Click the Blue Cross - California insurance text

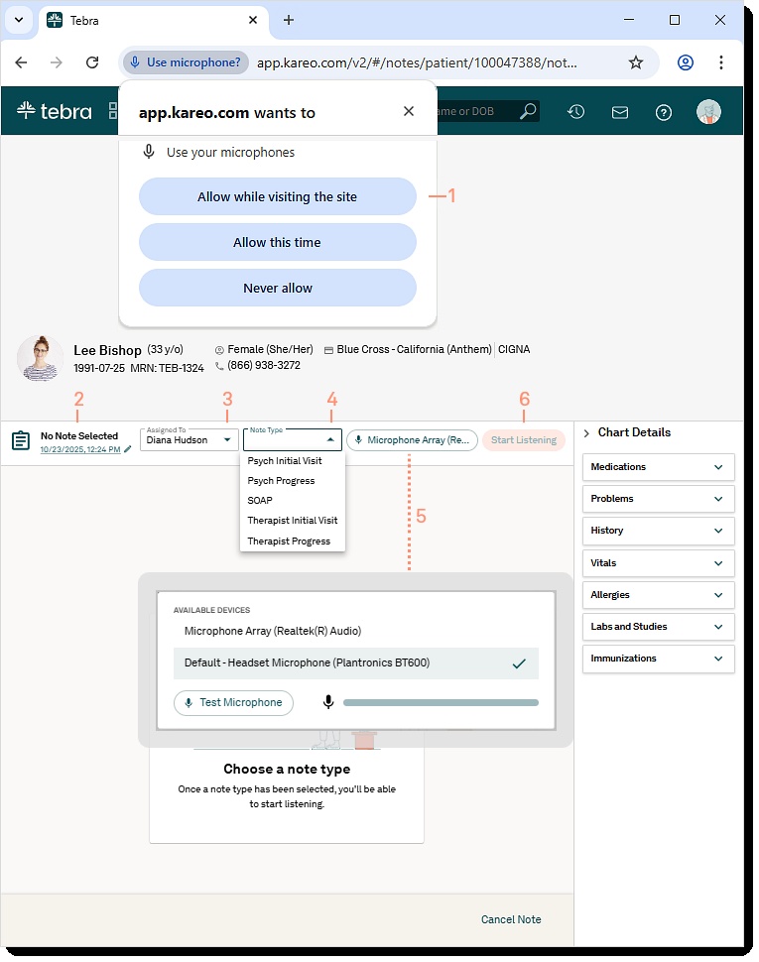point(414,349)
